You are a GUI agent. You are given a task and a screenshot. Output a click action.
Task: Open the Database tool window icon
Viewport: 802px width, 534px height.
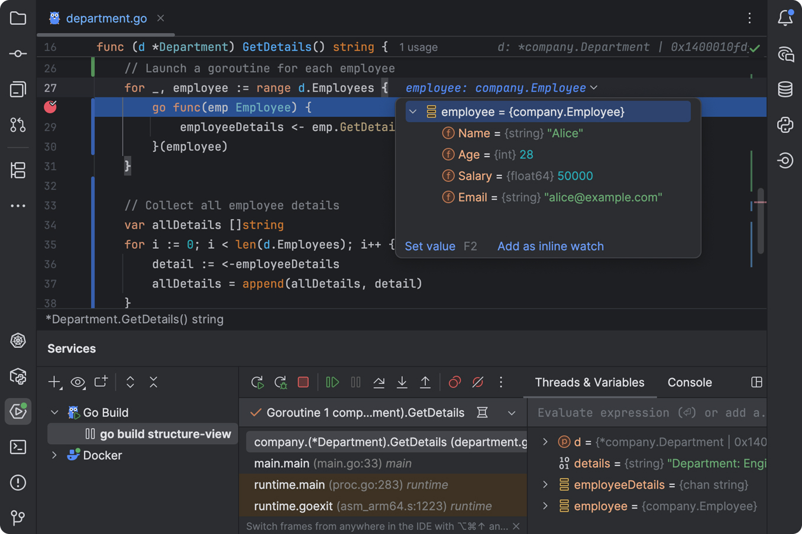[x=785, y=89]
